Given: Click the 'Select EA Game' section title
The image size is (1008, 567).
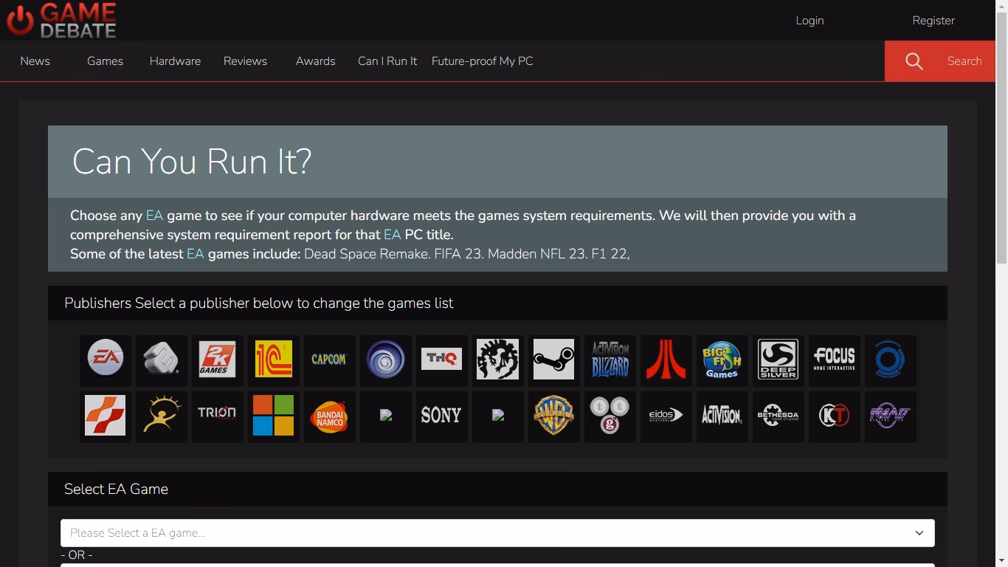Looking at the screenshot, I should pos(116,489).
